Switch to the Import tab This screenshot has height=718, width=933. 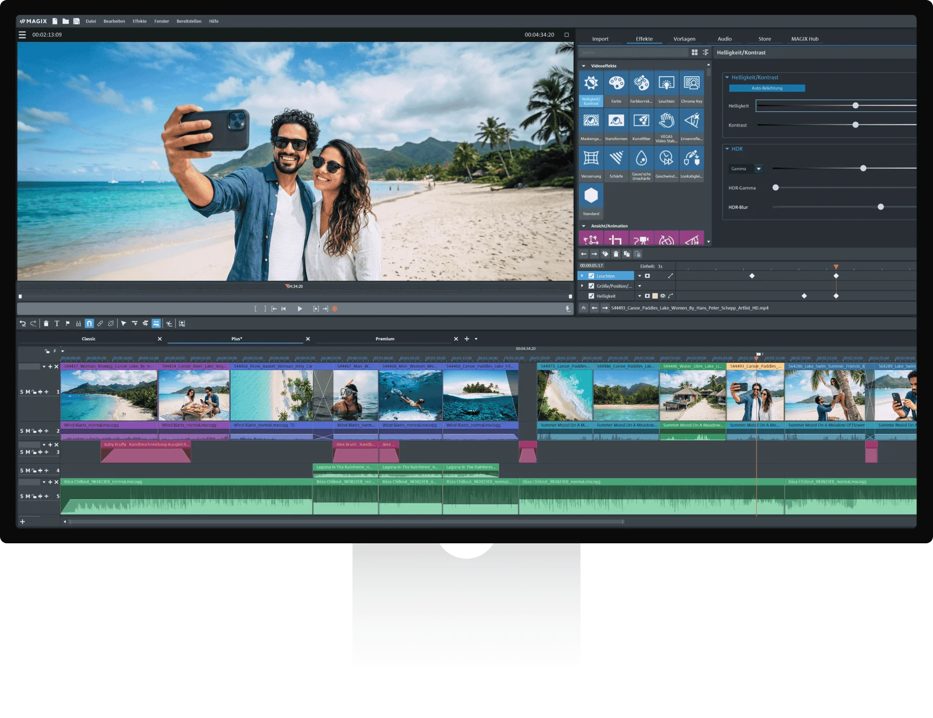click(600, 39)
